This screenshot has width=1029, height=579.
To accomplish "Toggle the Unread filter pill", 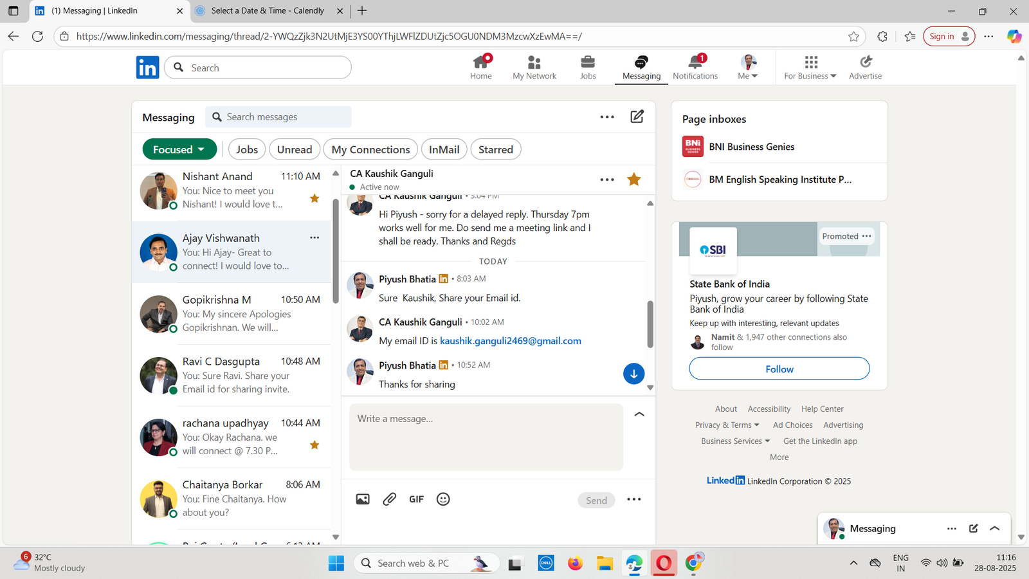I will pos(295,149).
